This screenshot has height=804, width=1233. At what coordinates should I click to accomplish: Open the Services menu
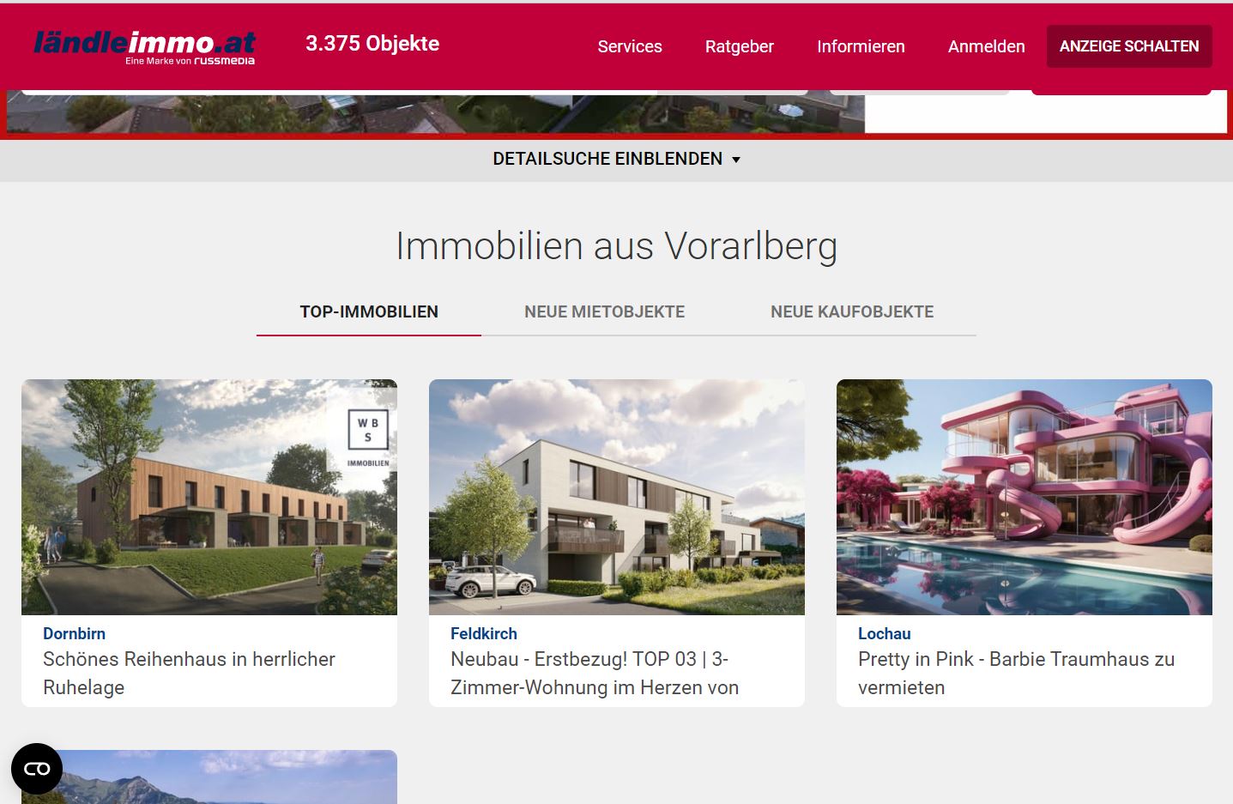(x=629, y=46)
